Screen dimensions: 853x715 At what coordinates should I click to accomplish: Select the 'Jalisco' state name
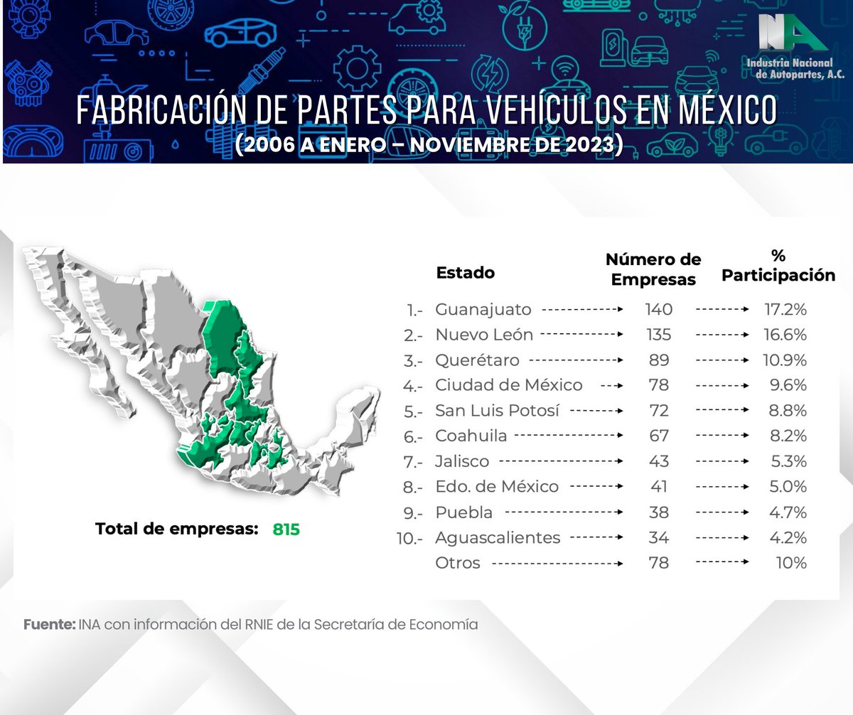point(462,461)
